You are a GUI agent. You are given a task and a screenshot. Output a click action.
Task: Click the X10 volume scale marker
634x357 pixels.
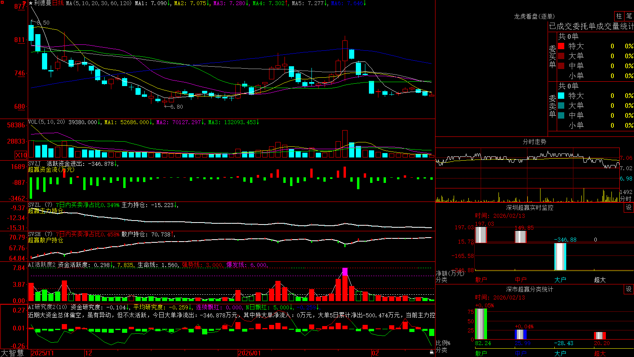pos(21,155)
